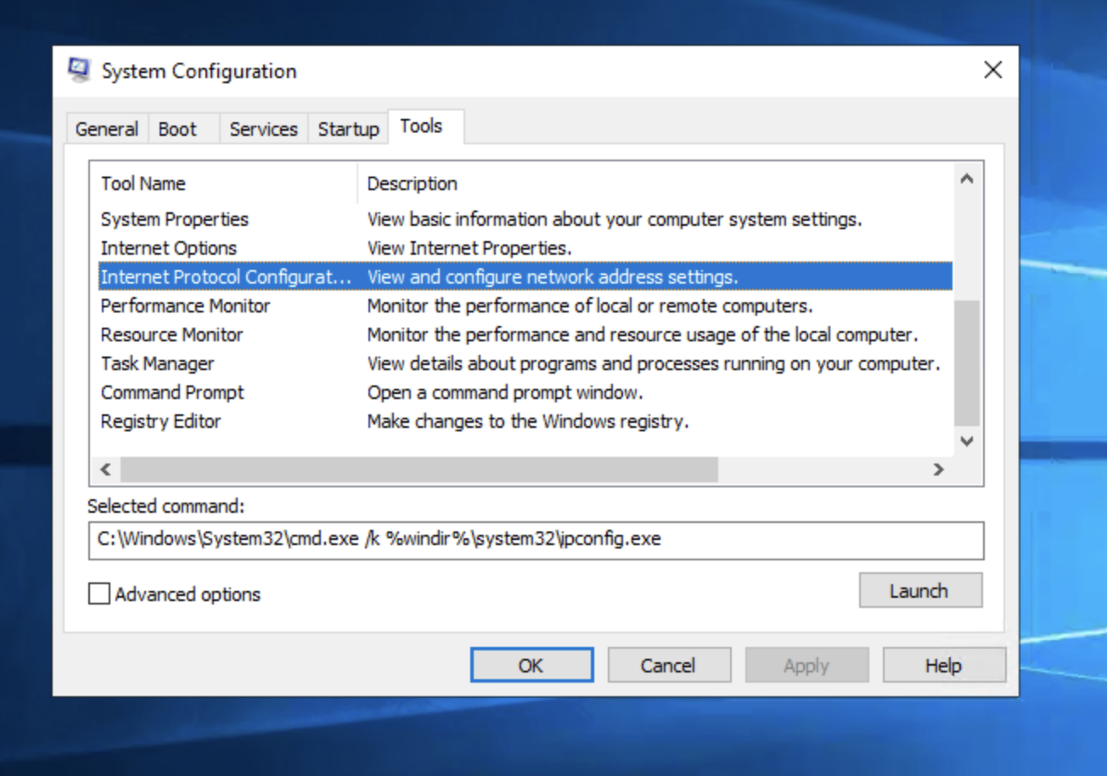
Task: Switch to the General tab
Action: pyautogui.click(x=107, y=129)
